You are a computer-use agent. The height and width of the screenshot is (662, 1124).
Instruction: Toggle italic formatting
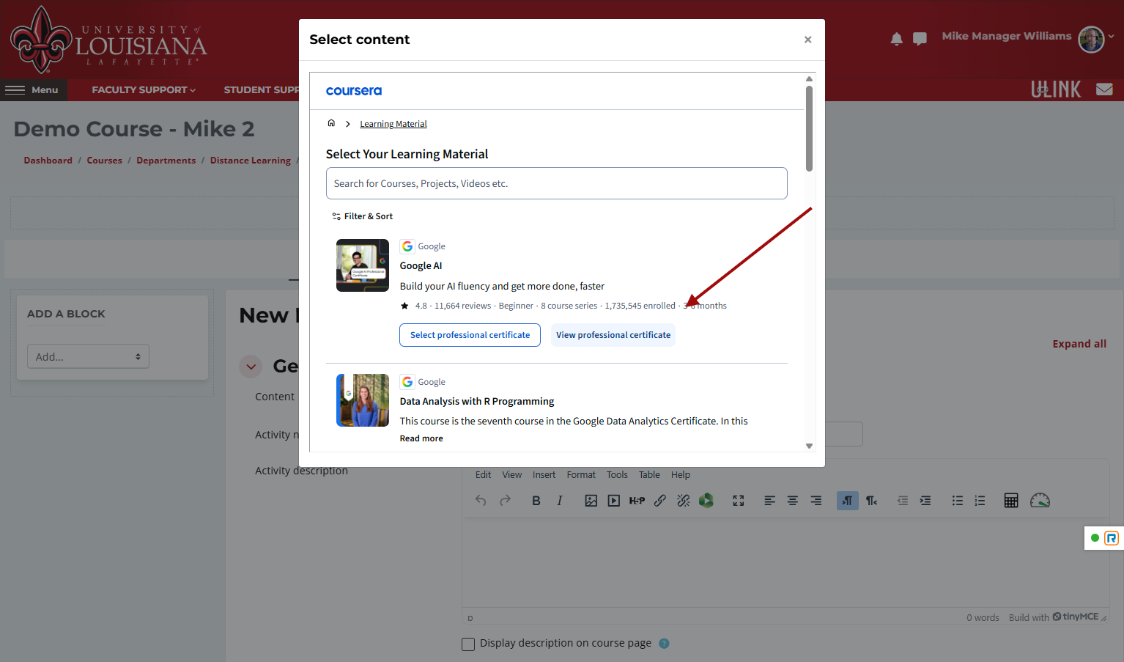(x=560, y=501)
